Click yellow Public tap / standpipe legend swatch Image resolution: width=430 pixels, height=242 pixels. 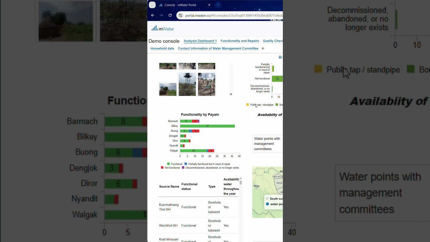[248, 105]
